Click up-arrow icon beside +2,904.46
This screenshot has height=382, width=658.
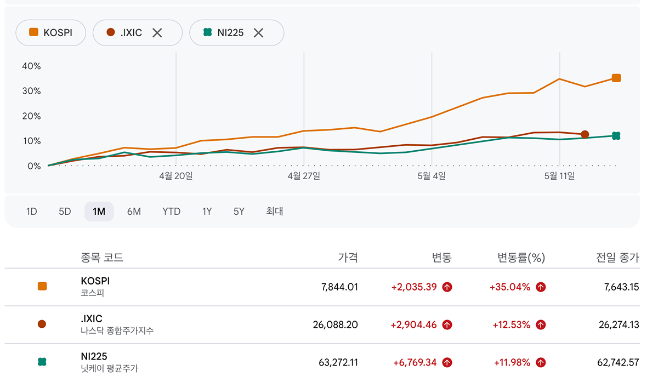[x=447, y=324]
